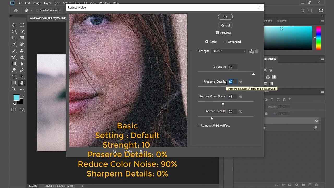Select the Healing Brush tool

point(22,44)
